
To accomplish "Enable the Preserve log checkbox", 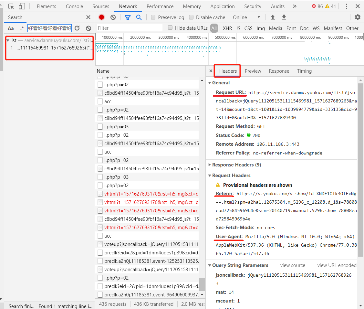I will (x=153, y=17).
